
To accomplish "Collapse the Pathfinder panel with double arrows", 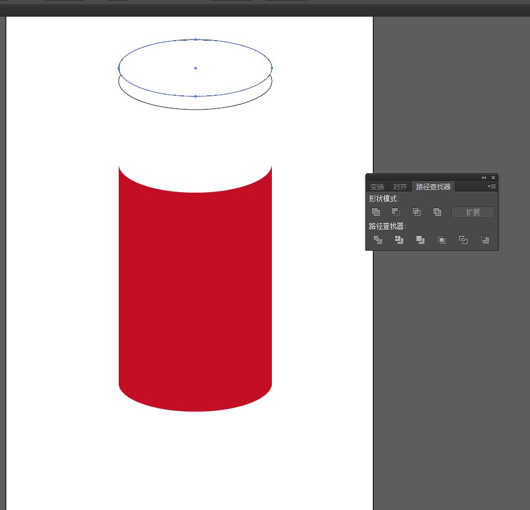I will tap(484, 178).
